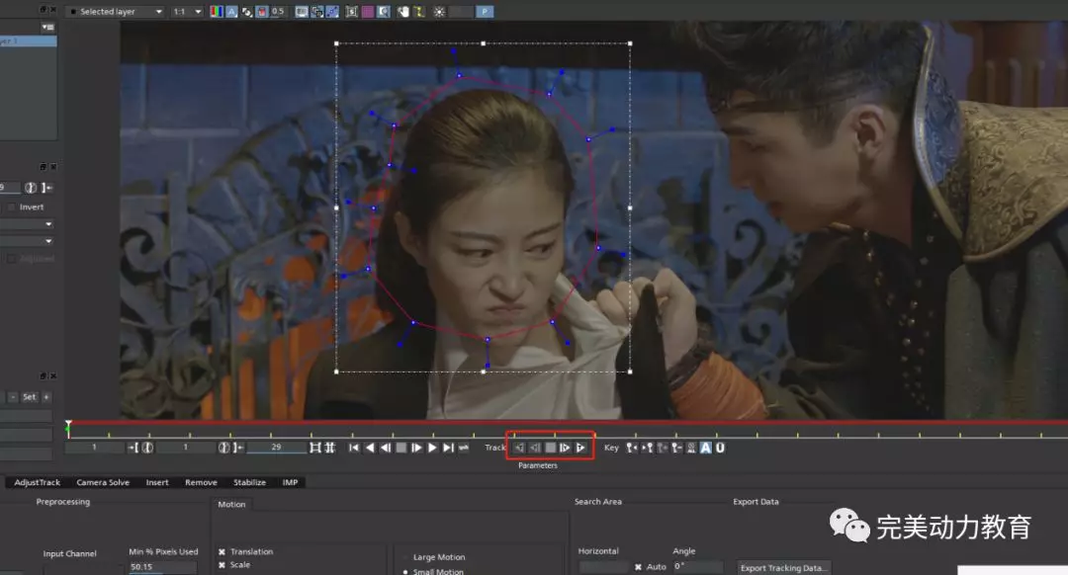Stop playback with the square button

400,448
